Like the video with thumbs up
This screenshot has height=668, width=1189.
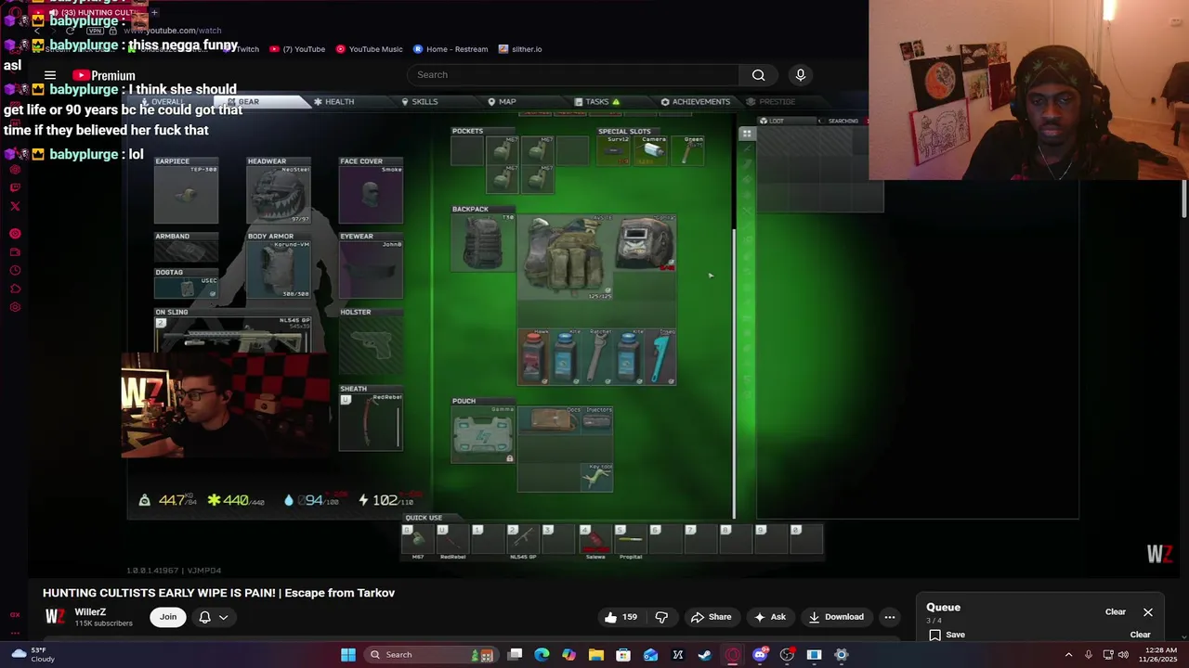621,617
